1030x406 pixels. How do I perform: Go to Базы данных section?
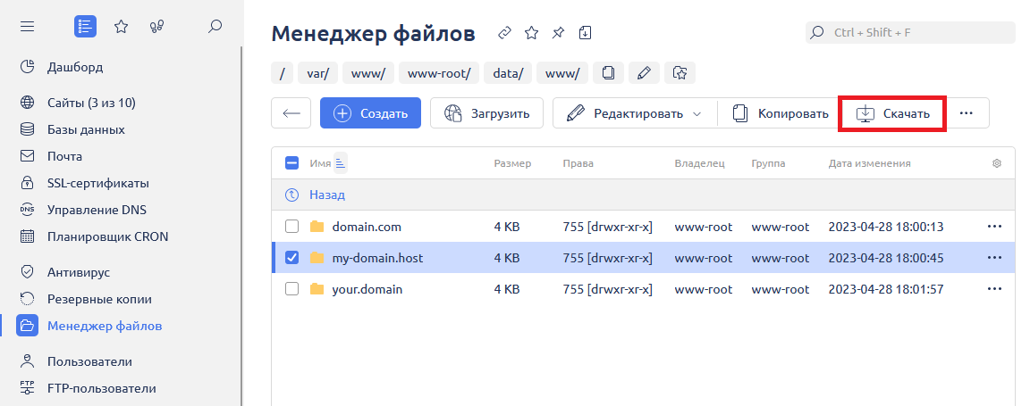click(86, 130)
